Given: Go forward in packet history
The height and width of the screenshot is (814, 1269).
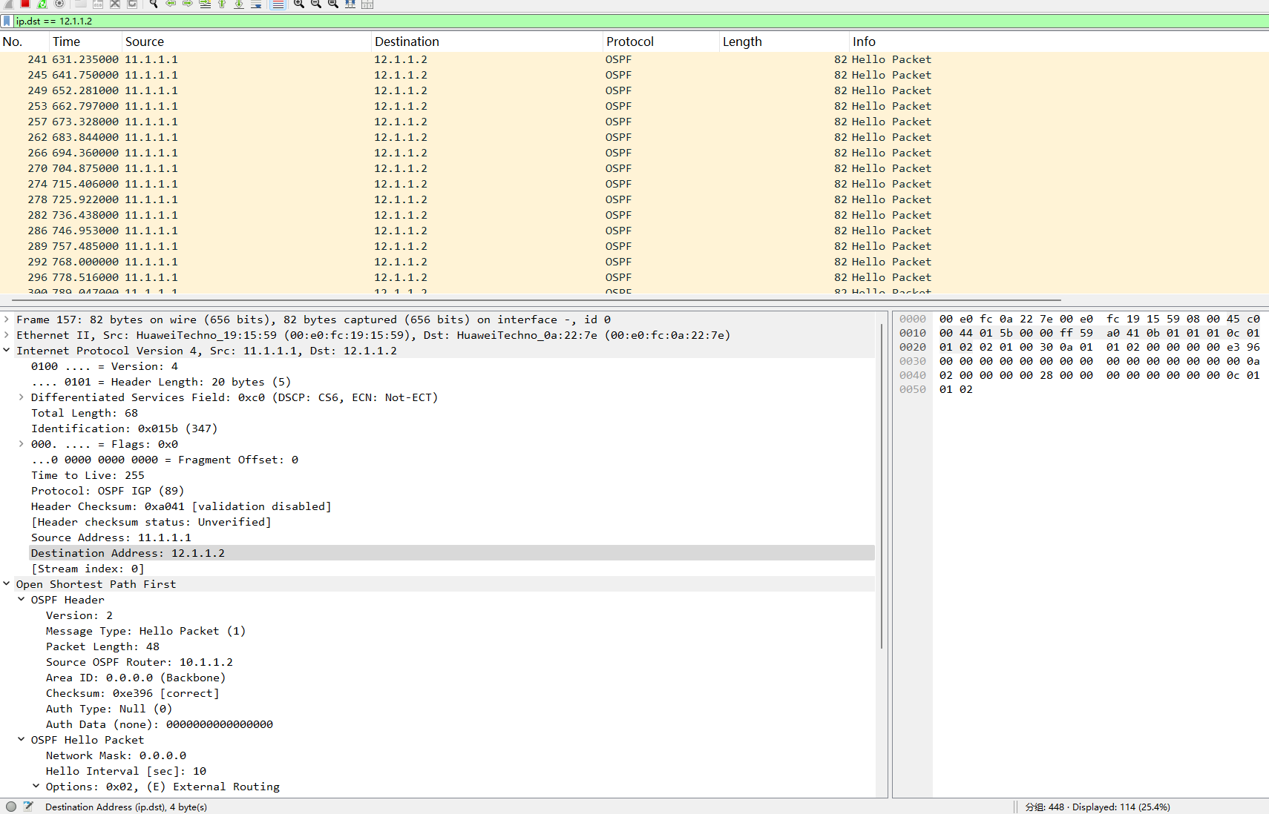Looking at the screenshot, I should click(188, 4).
